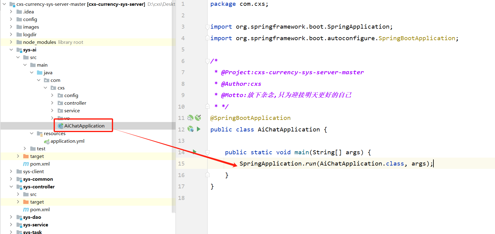The width and height of the screenshot is (495, 234).
Task: Click the test folder icon
Action: 33,148
